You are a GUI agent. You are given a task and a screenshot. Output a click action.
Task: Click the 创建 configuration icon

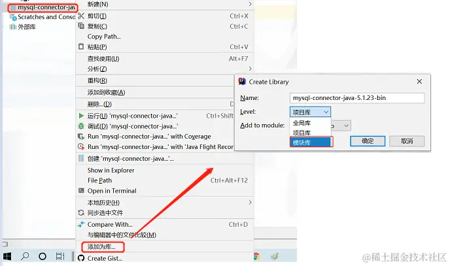[x=81, y=158]
